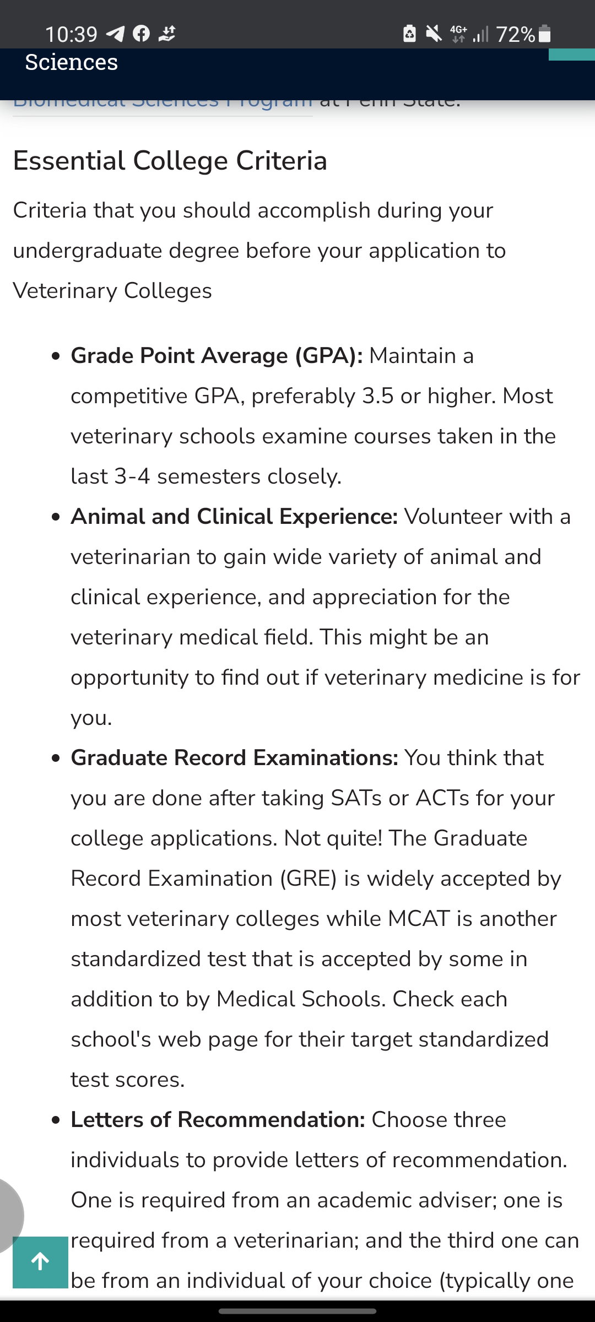Tap the Telegram notification icon
This screenshot has width=595, height=1322.
coord(115,34)
